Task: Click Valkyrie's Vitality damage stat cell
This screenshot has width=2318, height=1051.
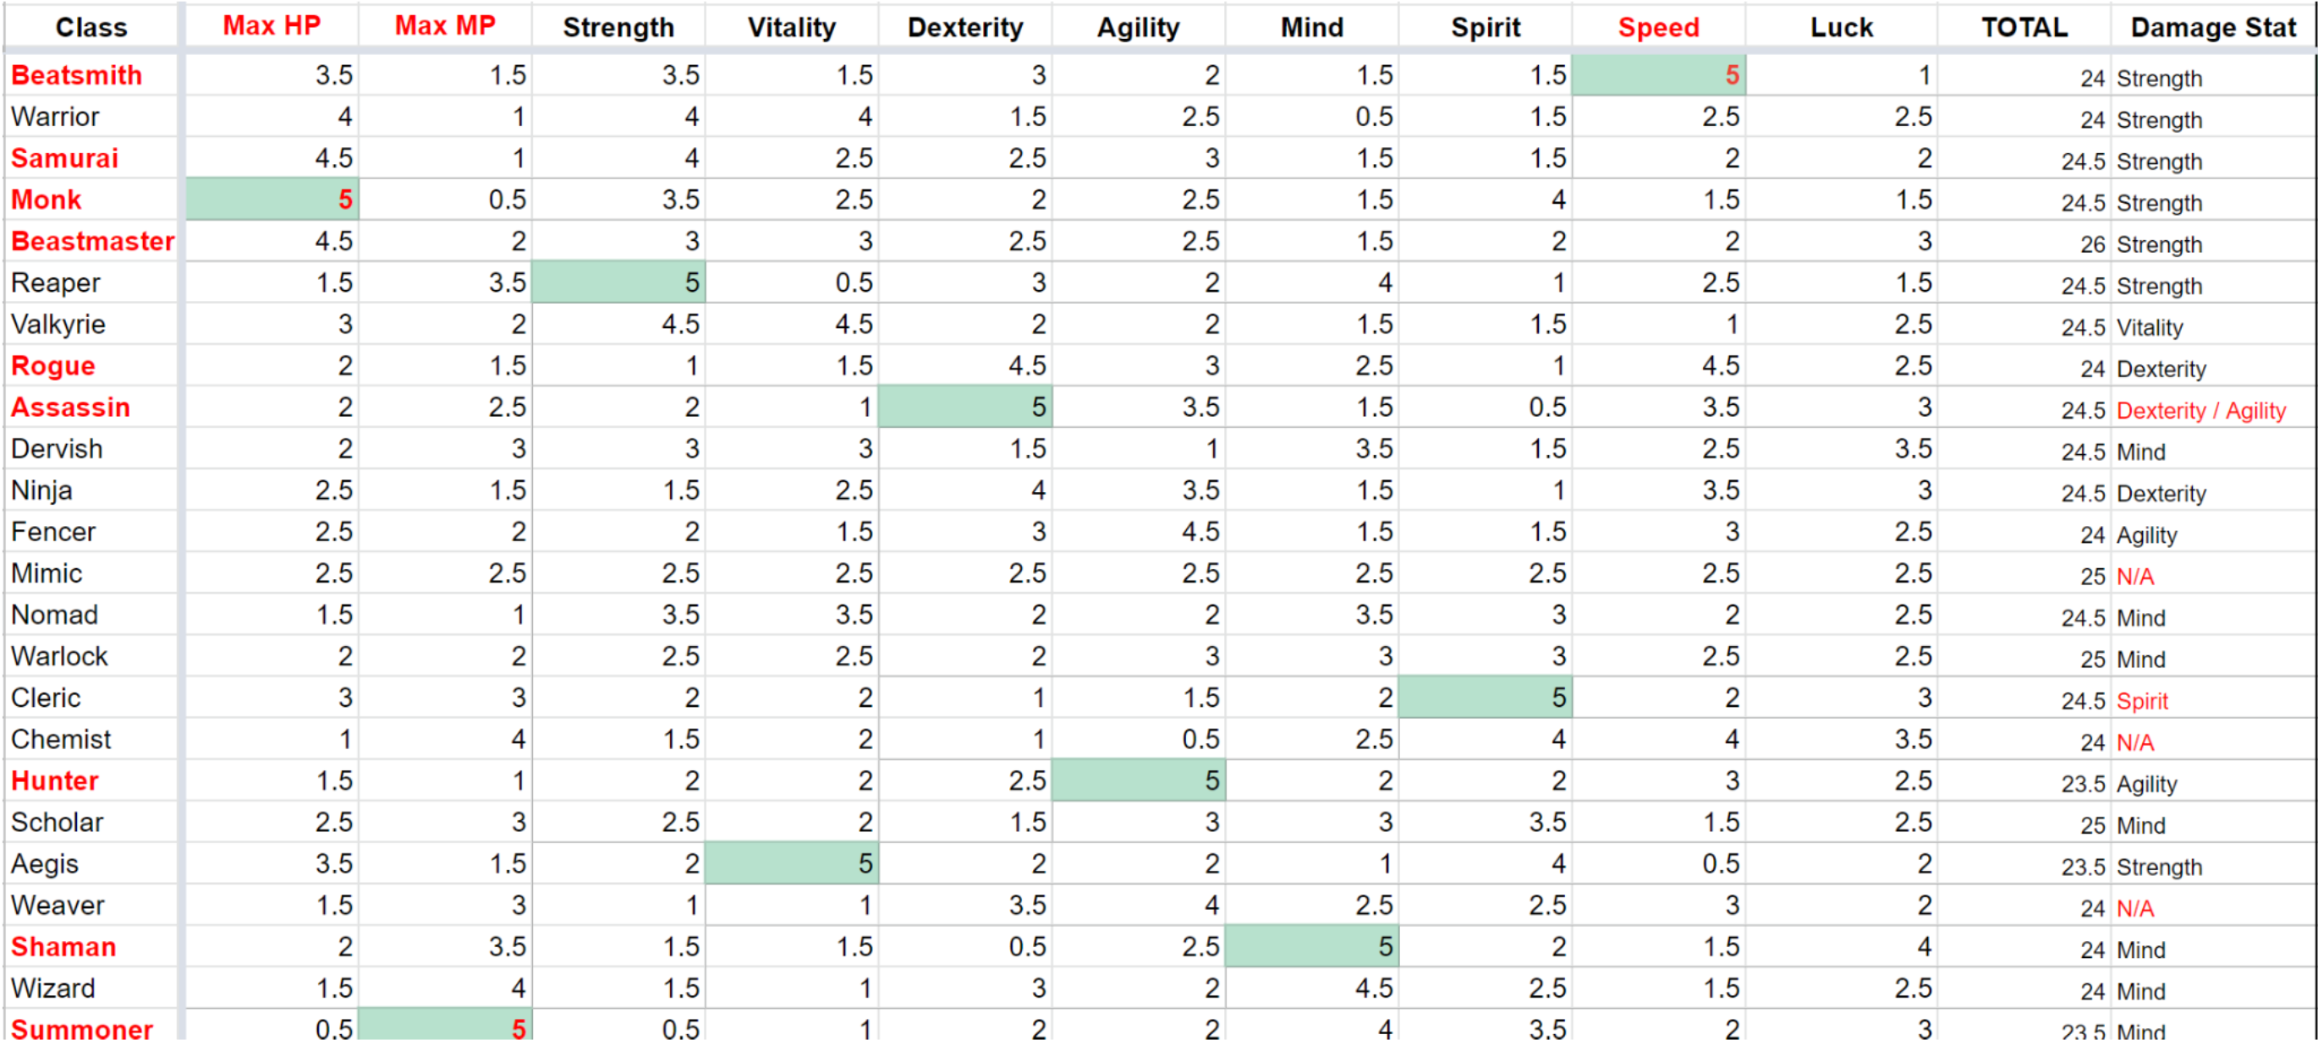Action: (x=2149, y=328)
